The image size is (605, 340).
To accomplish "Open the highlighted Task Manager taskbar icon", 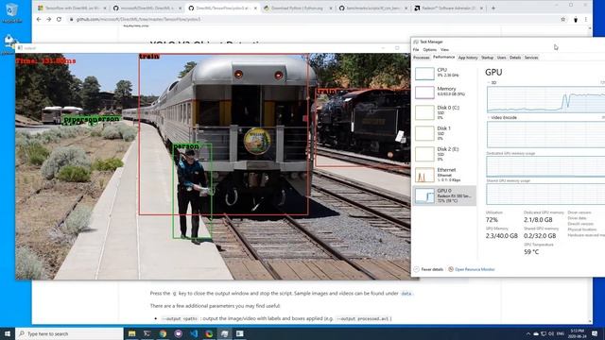I will [x=225, y=333].
